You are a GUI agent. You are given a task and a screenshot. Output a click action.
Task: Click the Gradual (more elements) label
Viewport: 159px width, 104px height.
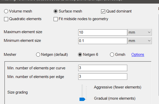115,98
